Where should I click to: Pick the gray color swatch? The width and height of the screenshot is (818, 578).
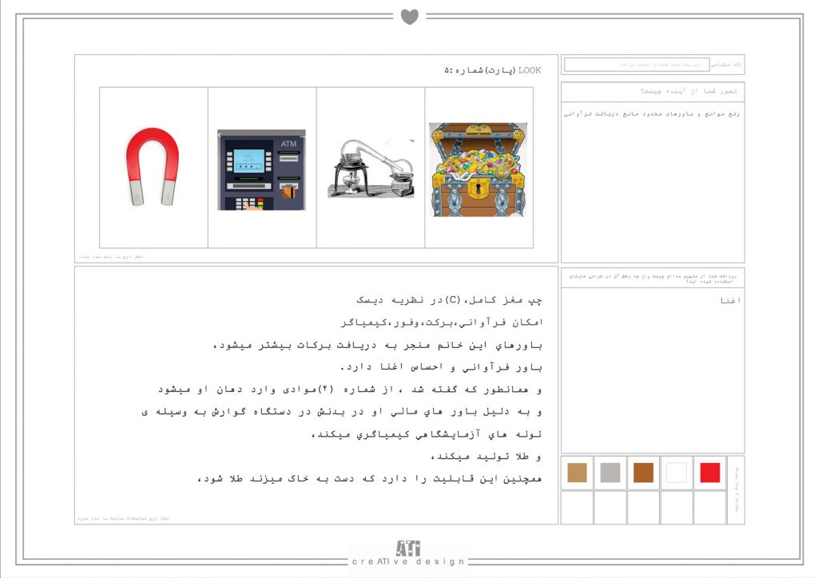(x=610, y=473)
